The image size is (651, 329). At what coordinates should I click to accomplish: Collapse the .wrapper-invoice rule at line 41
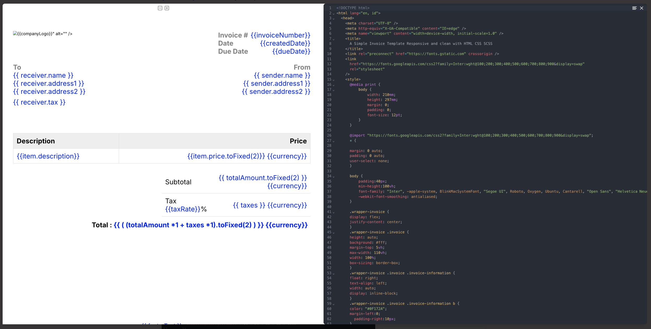(333, 212)
